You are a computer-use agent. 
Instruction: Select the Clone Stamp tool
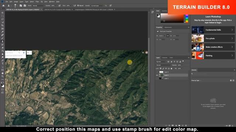coord(3,41)
